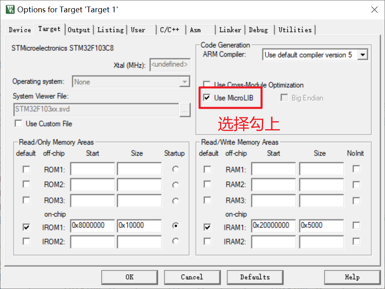The image size is (385, 289).
Task: Select the ROM2 Startup radio button
Action: click(176, 185)
